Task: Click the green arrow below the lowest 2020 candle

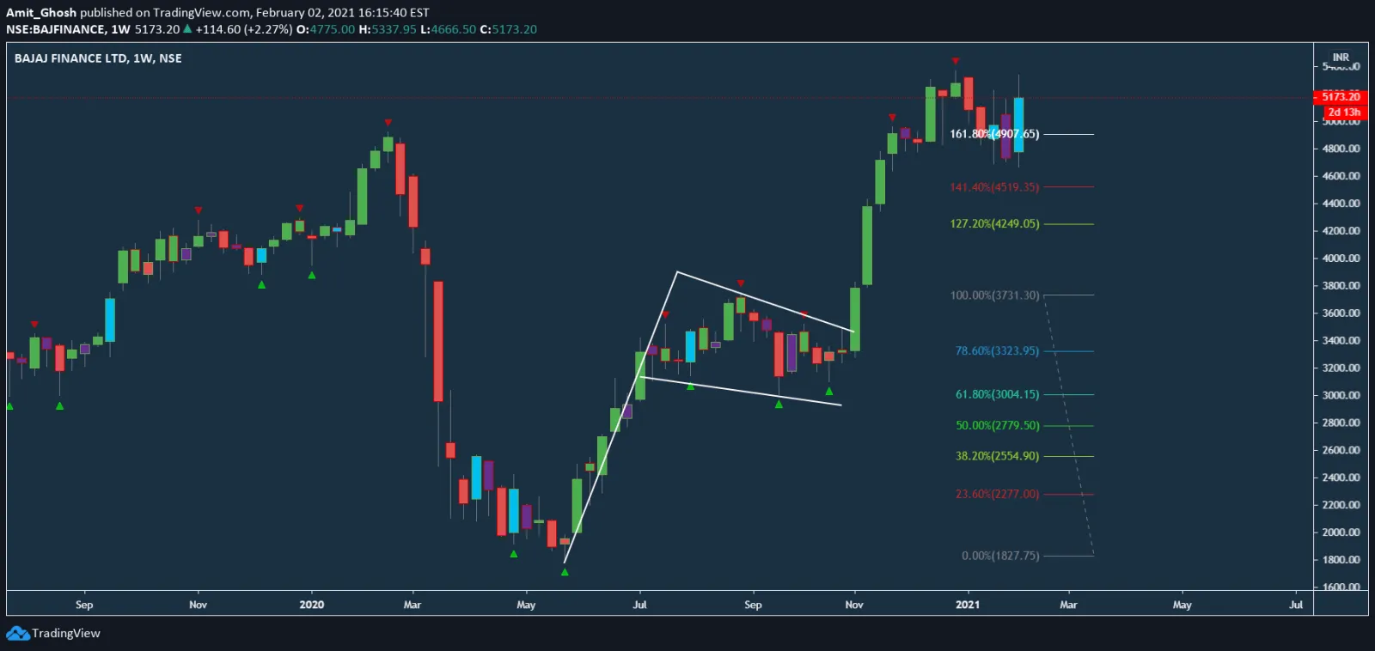Action: 565,572
